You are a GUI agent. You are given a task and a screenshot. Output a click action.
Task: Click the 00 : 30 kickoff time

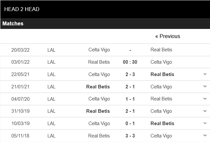tap(130, 62)
